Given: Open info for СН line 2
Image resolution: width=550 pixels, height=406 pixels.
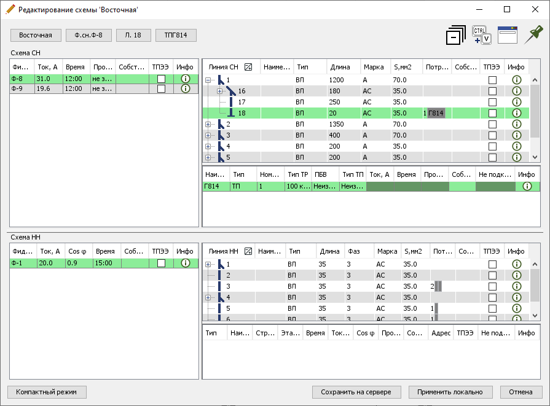Looking at the screenshot, I should point(517,124).
